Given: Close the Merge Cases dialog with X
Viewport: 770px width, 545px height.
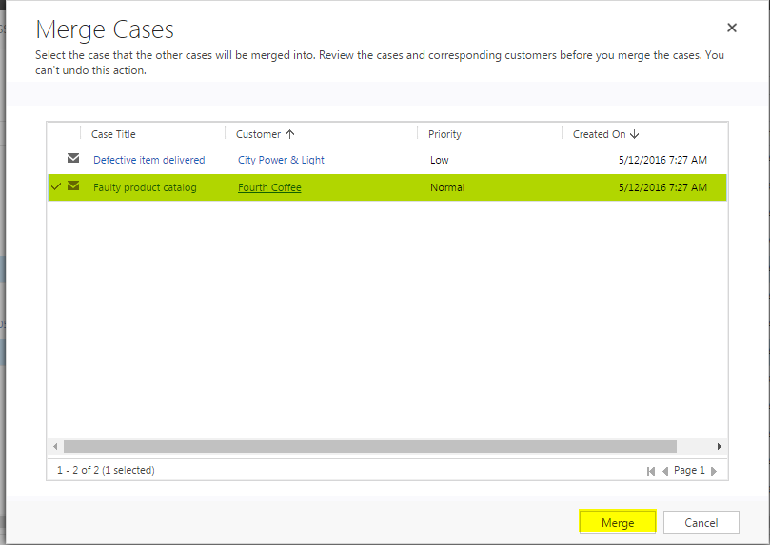Looking at the screenshot, I should [x=732, y=28].
